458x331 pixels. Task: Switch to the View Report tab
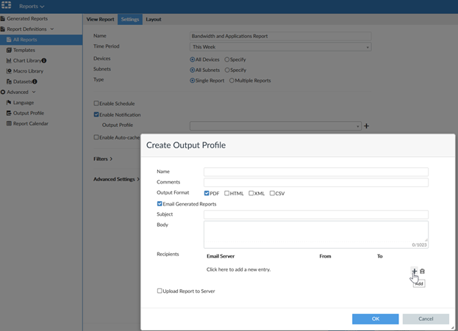pos(100,19)
